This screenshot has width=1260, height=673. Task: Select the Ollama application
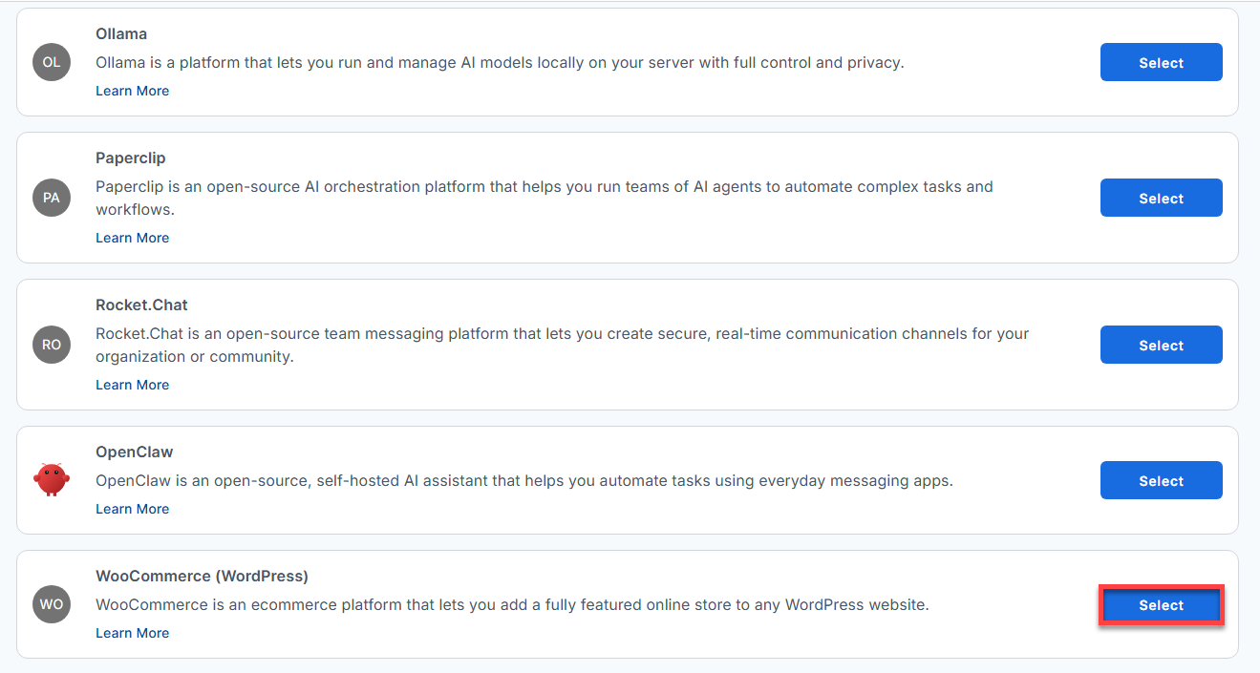tap(1161, 62)
